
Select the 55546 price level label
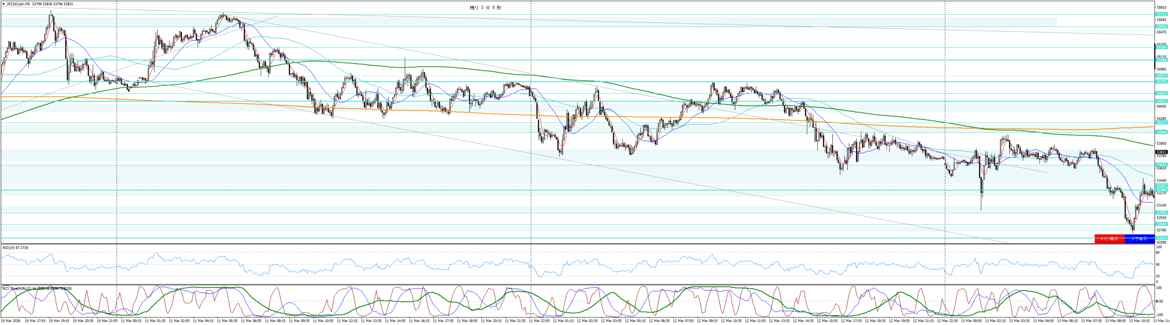pyautogui.click(x=1161, y=26)
